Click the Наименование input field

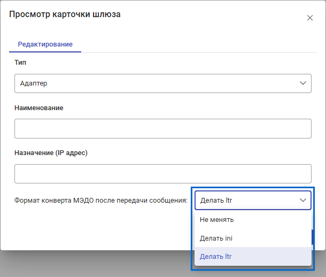pyautogui.click(x=163, y=128)
